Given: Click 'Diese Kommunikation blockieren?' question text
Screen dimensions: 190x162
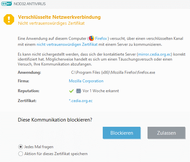Looking at the screenshot, I should tap(55, 120).
